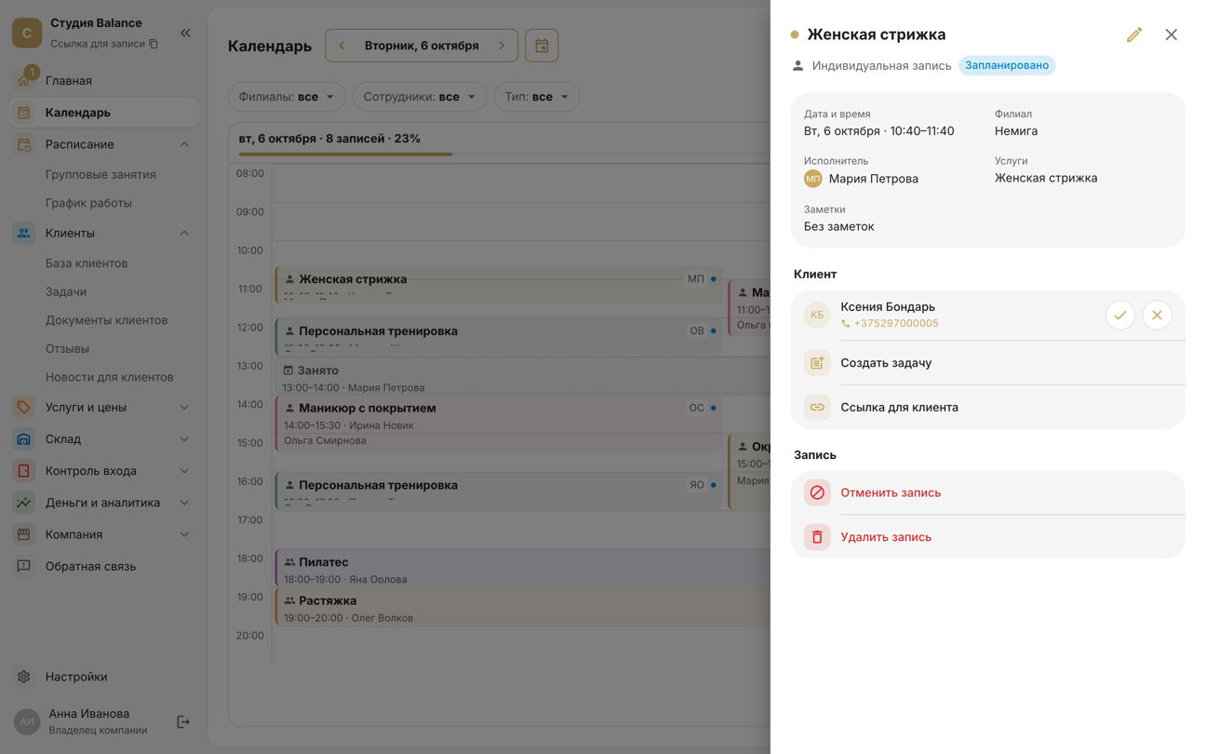
Task: Open Новости для клиентов page
Action: pos(109,377)
